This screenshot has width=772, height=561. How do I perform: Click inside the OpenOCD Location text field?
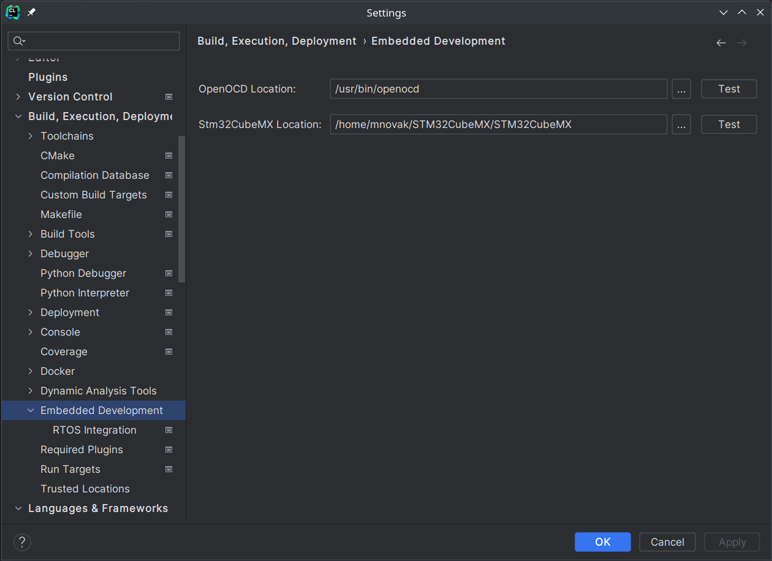(498, 88)
